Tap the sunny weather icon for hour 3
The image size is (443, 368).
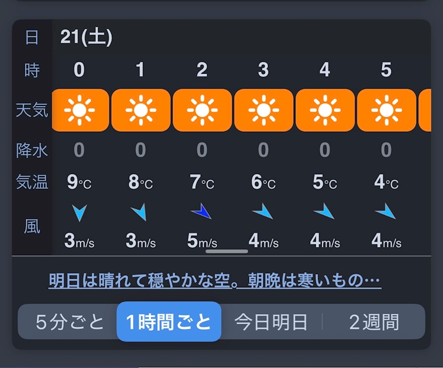click(264, 110)
